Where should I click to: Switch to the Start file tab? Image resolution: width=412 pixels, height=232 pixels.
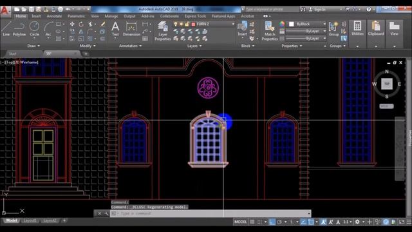(13, 53)
